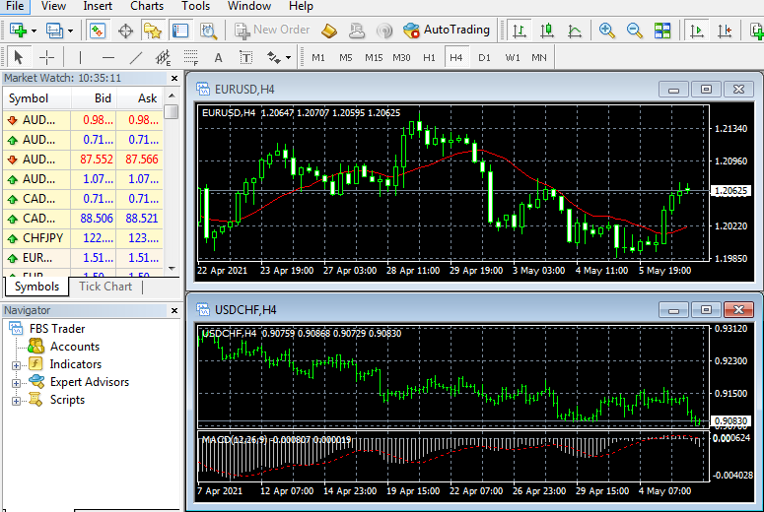Enable chart shift icon

[725, 31]
